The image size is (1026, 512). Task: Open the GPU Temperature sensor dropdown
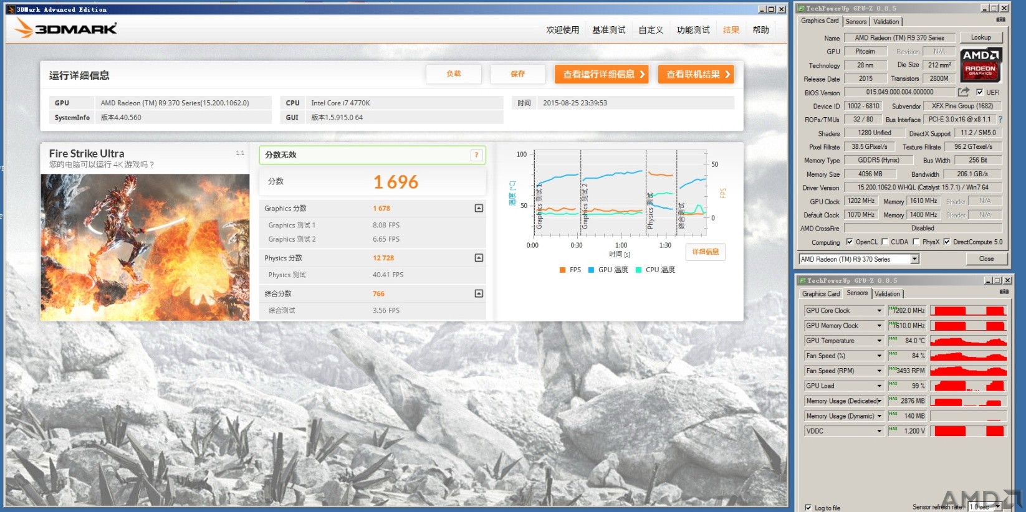point(880,341)
